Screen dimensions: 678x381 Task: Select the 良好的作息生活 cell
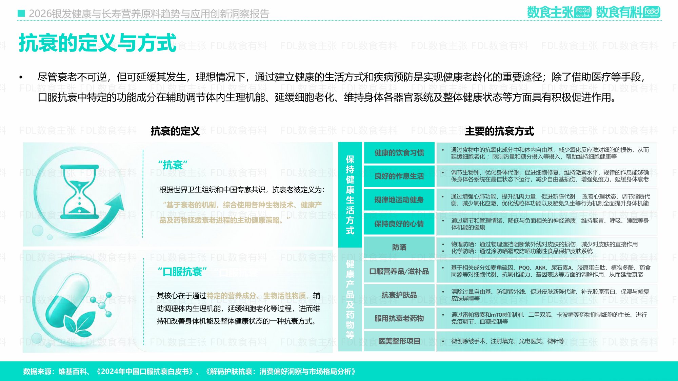pos(399,176)
